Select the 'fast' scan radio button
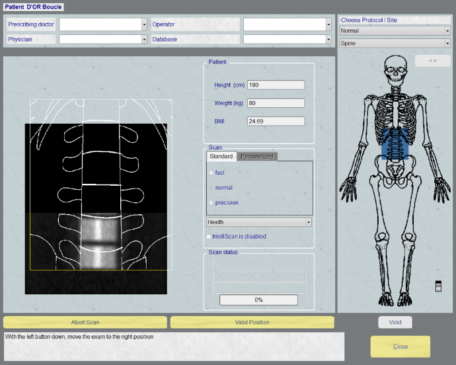The height and width of the screenshot is (365, 456). click(211, 173)
